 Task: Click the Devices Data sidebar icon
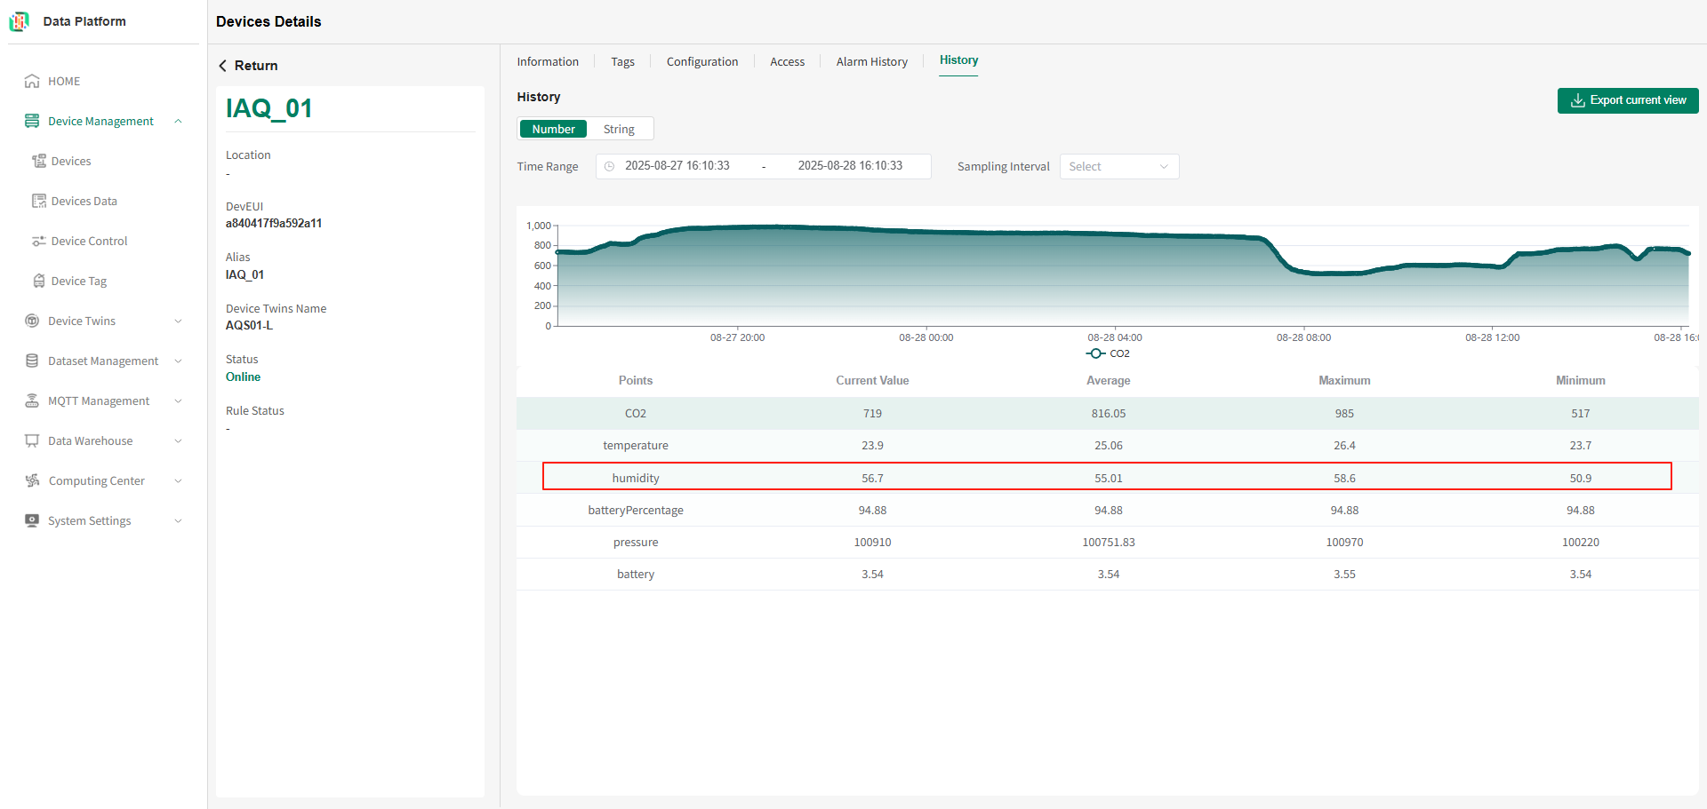tap(39, 201)
